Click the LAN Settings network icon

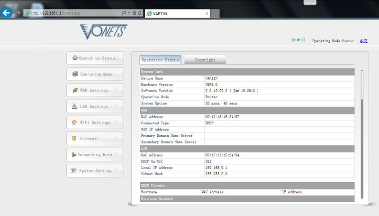coord(75,106)
